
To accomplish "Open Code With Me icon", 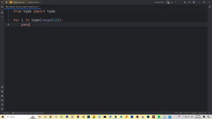I will pos(185,2).
